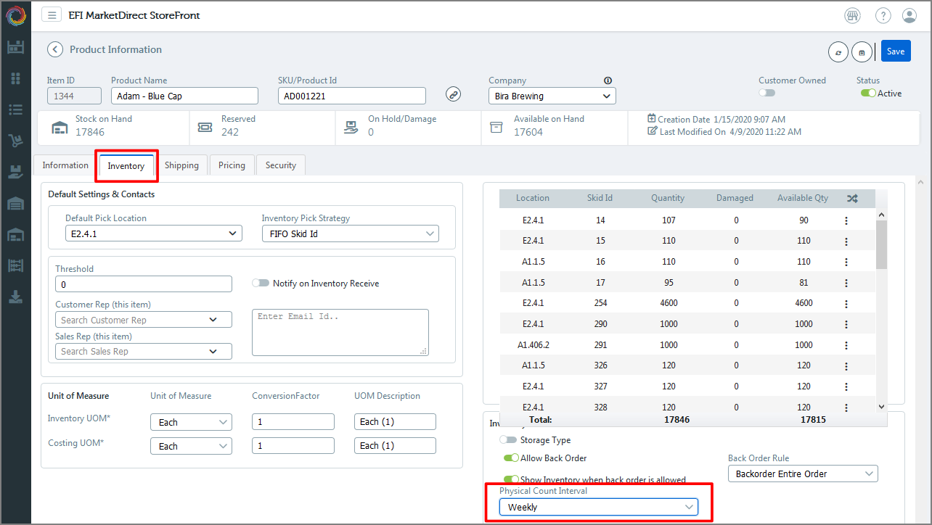Click the Location column header
This screenshot has height=525, width=932.
(533, 198)
